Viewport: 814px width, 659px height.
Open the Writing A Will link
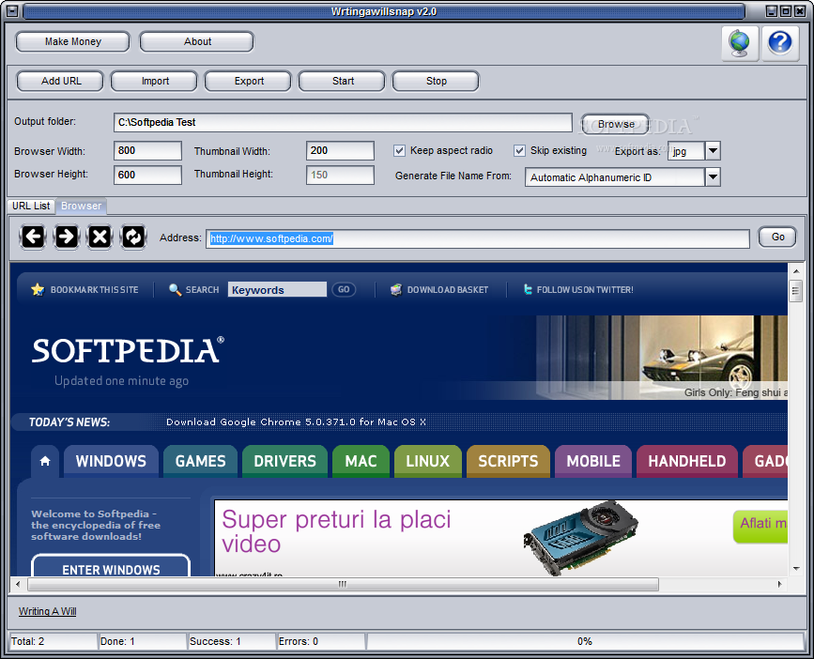click(47, 611)
